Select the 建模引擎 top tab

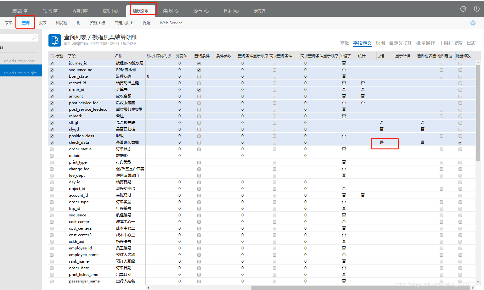[141, 11]
